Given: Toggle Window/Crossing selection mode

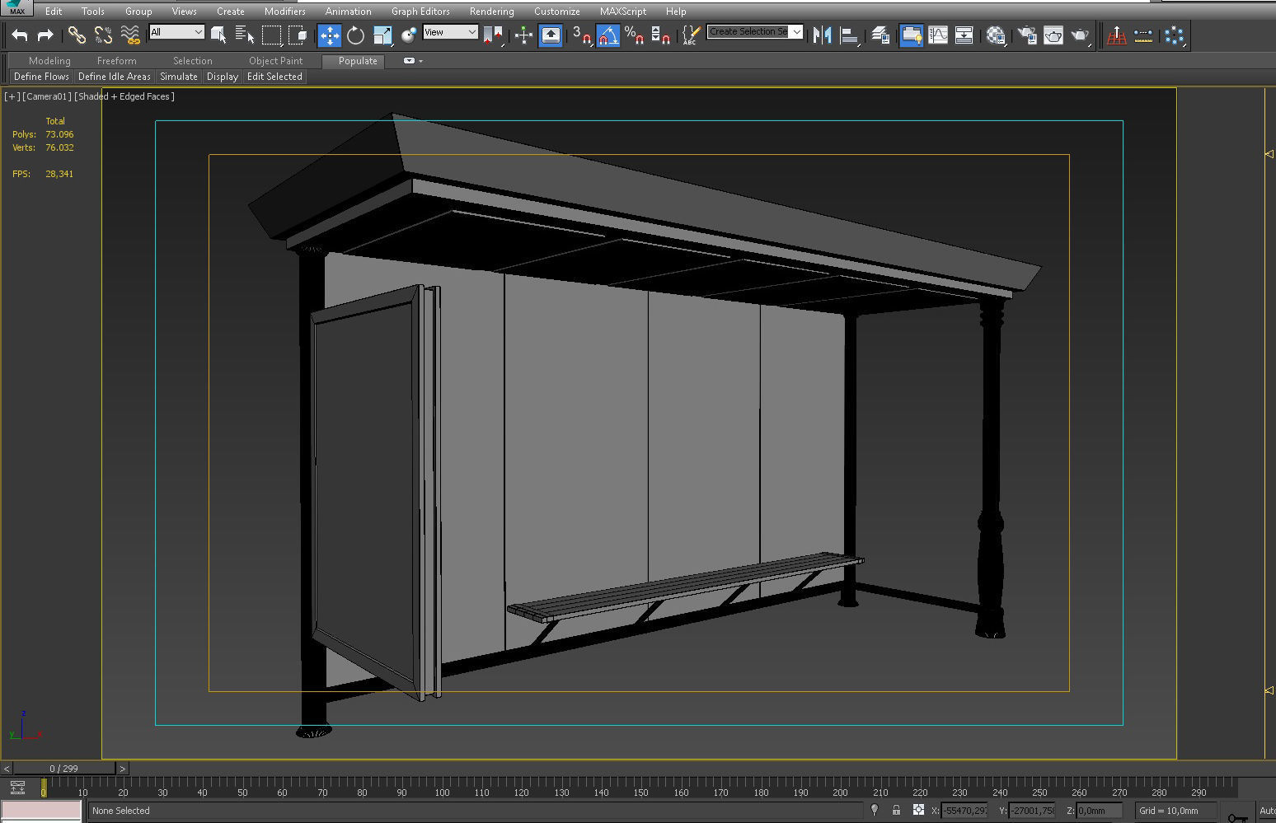Looking at the screenshot, I should 298,35.
